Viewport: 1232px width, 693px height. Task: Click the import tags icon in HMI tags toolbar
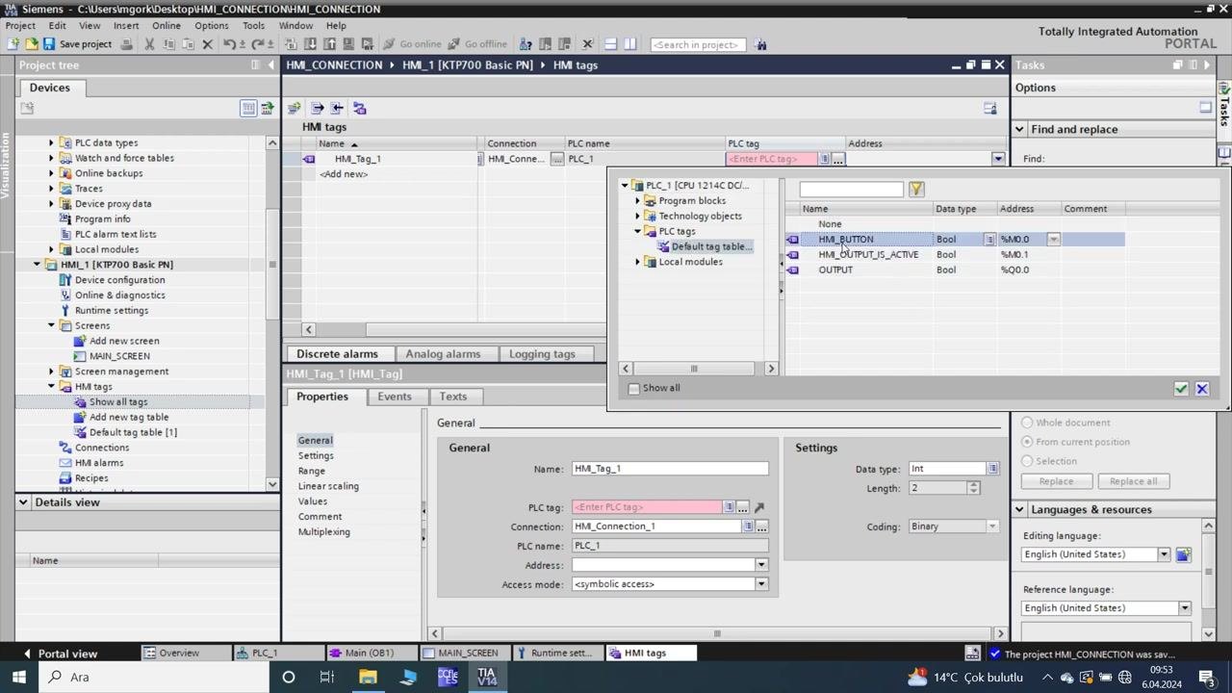pyautogui.click(x=337, y=108)
